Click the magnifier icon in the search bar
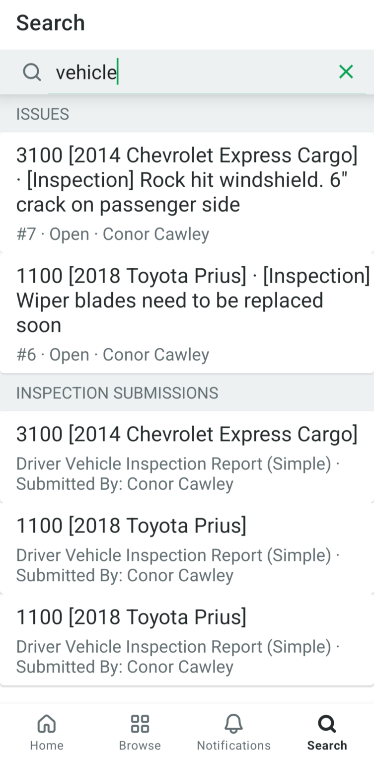 pyautogui.click(x=32, y=73)
